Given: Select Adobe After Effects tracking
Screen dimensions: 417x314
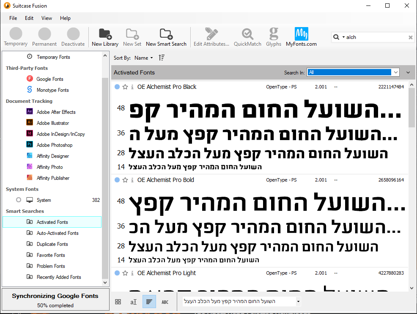Looking at the screenshot, I should (x=52, y=112).
